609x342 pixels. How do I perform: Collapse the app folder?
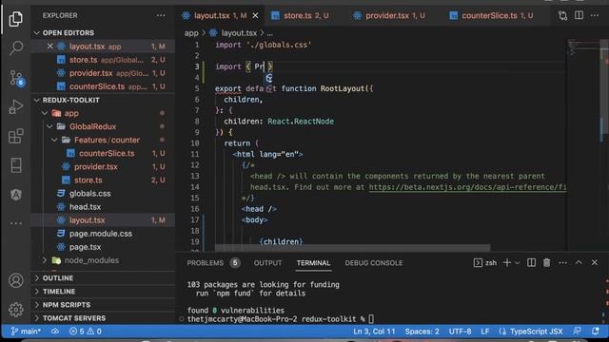tap(71, 113)
